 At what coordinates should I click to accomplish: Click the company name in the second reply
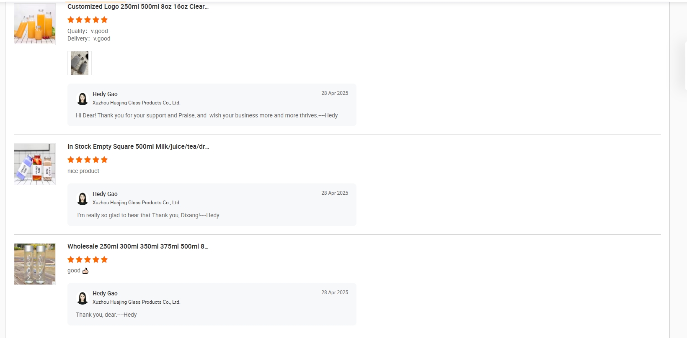(x=137, y=203)
